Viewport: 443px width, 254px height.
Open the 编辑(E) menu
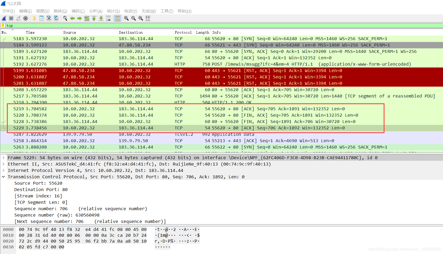[x=26, y=11]
